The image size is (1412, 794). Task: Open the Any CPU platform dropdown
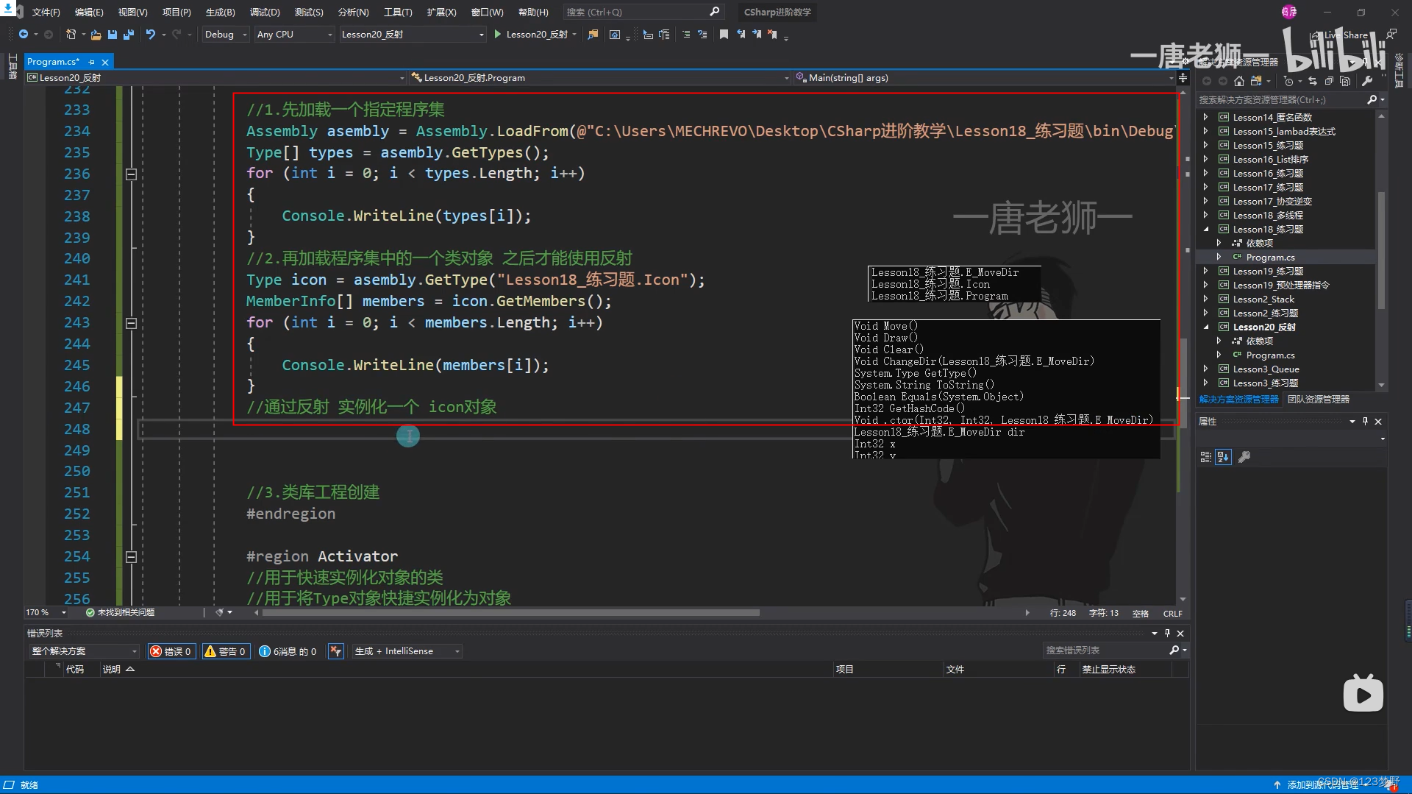(x=294, y=35)
